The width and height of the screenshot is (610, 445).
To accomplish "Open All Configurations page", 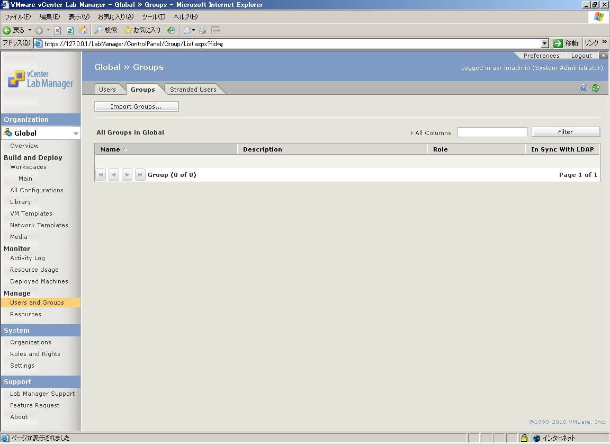I will click(x=37, y=190).
